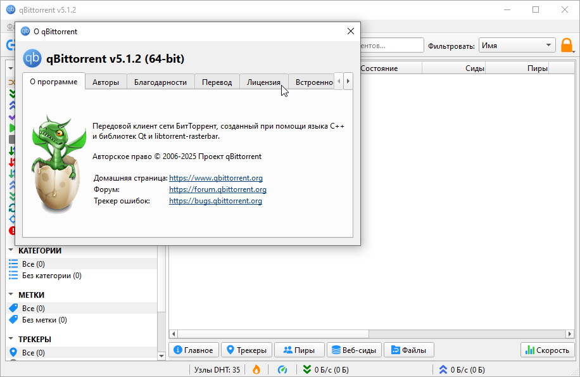This screenshot has height=377, width=580.
Task: Click the horizontal scrollbar thumb in torrent list
Action: (273, 334)
